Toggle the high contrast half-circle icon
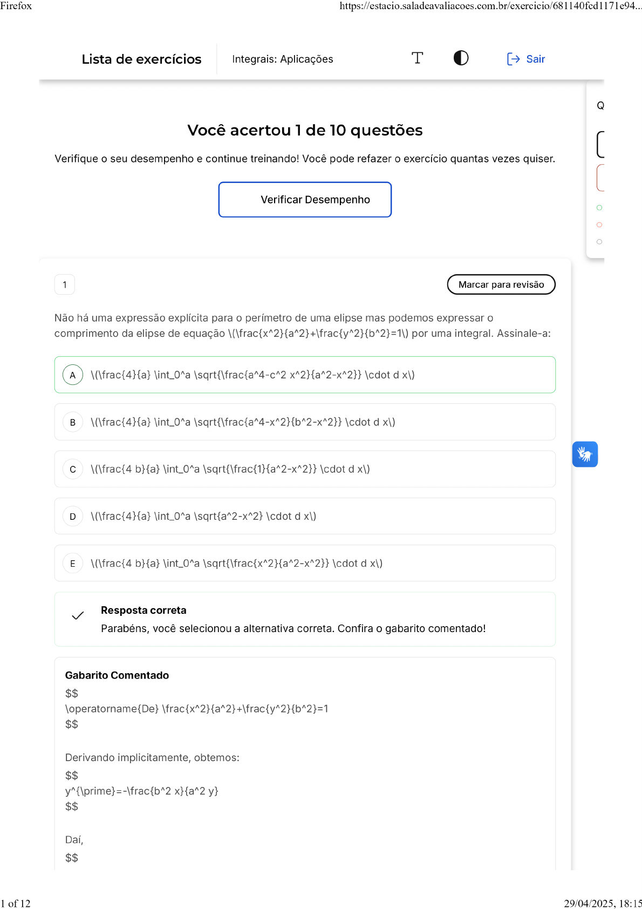This screenshot has height=909, width=642. tap(461, 58)
